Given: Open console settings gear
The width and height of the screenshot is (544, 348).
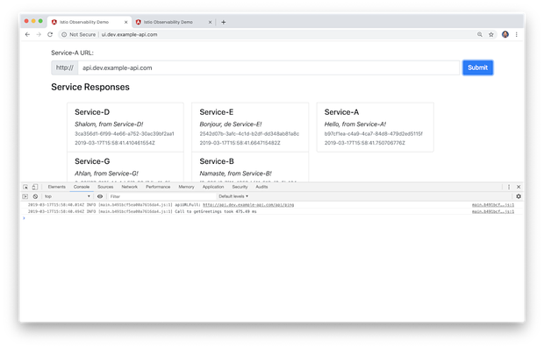Looking at the screenshot, I should [519, 196].
